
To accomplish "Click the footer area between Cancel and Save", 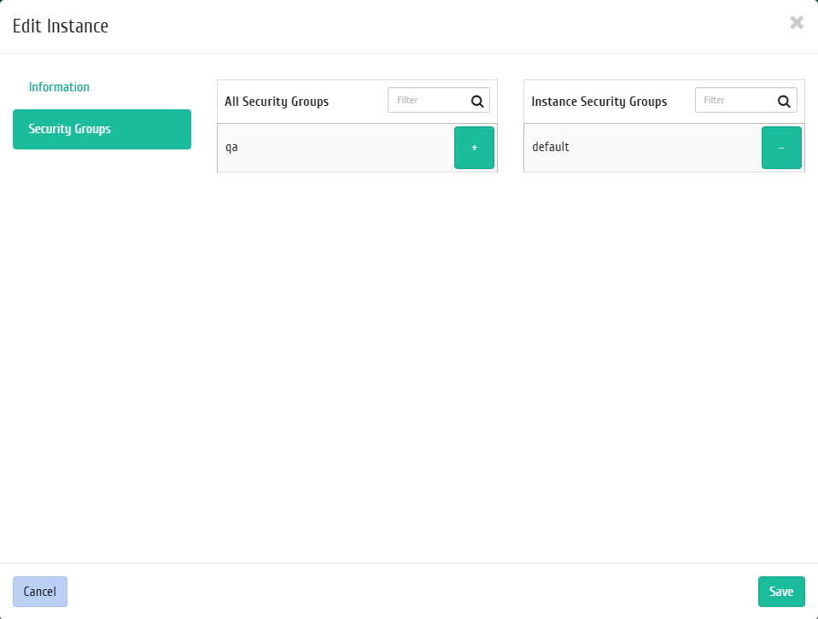I will pos(410,592).
